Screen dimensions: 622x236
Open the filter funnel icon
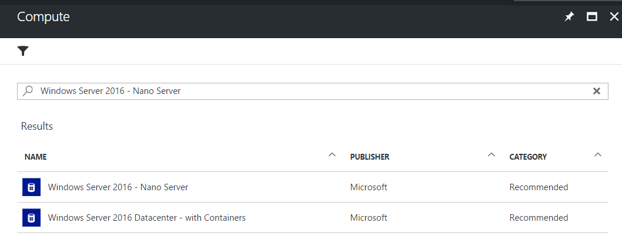click(x=23, y=50)
